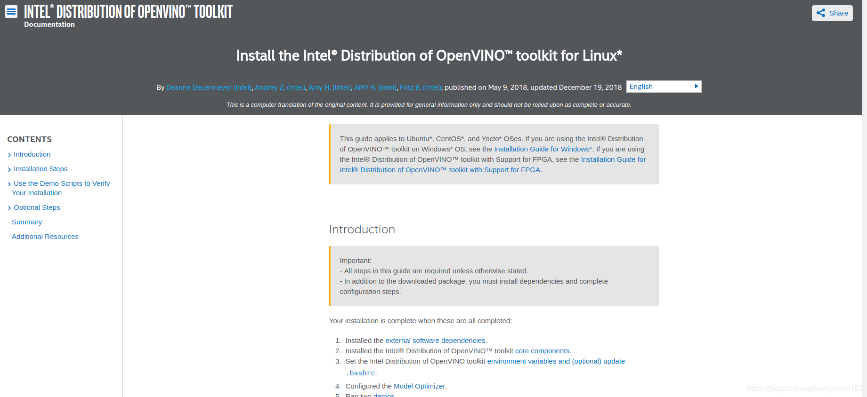This screenshot has height=397, width=867.
Task: Click the page scrollbar on the right
Action: [865, 198]
